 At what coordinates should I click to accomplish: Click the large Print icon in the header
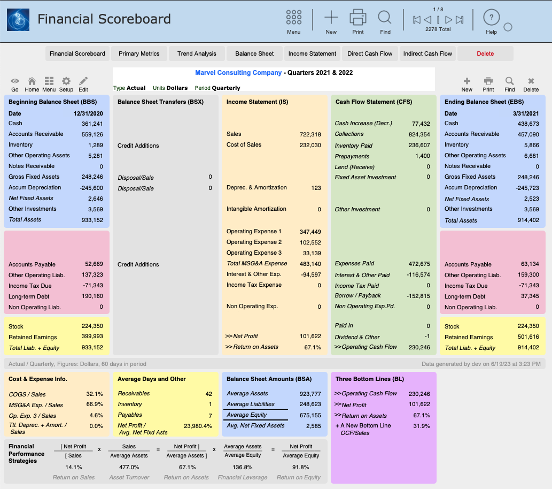357,17
